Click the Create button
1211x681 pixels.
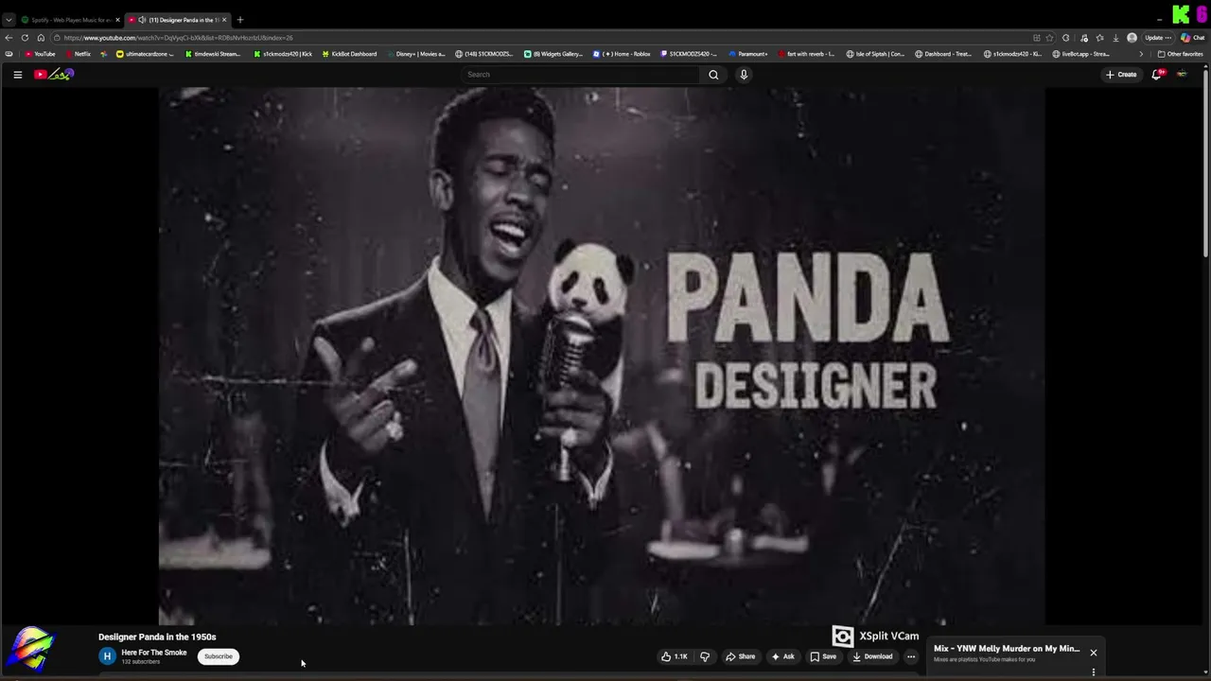[1121, 75]
